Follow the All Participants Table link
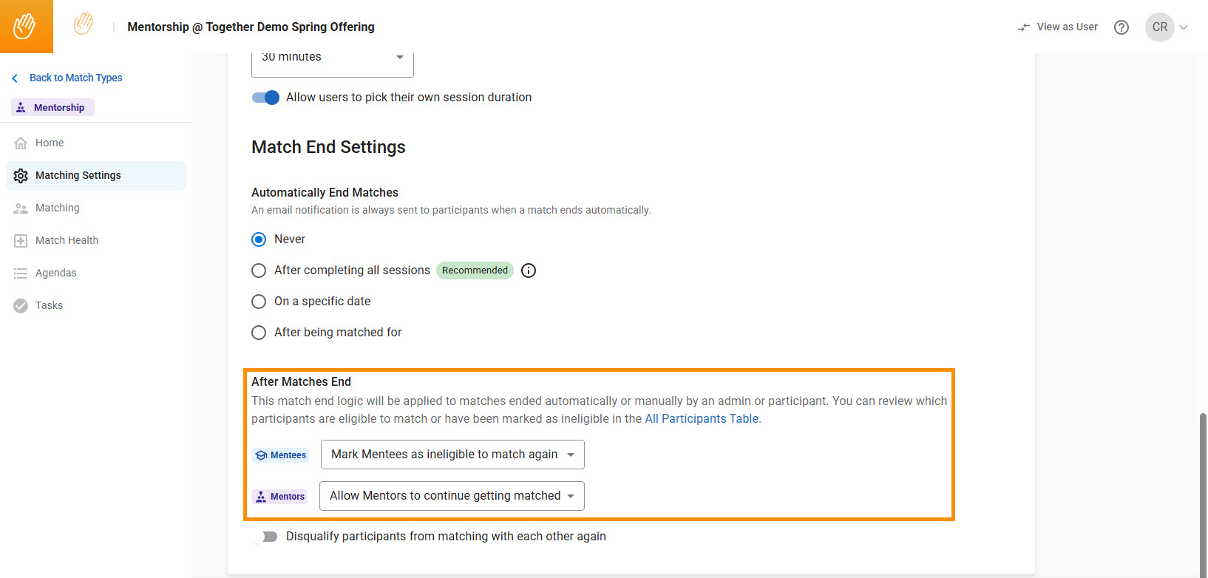The image size is (1208, 578). tap(702, 419)
